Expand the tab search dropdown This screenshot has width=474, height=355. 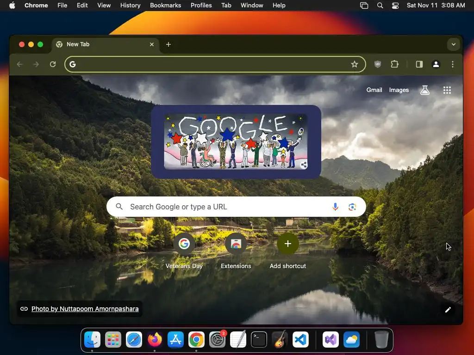coord(454,44)
